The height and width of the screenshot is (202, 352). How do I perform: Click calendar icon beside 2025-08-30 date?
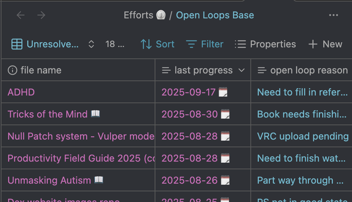(225, 114)
